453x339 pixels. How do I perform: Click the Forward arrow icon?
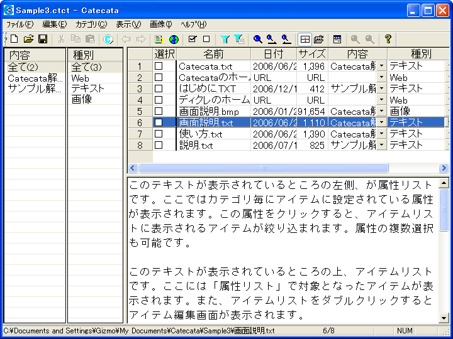[141, 39]
